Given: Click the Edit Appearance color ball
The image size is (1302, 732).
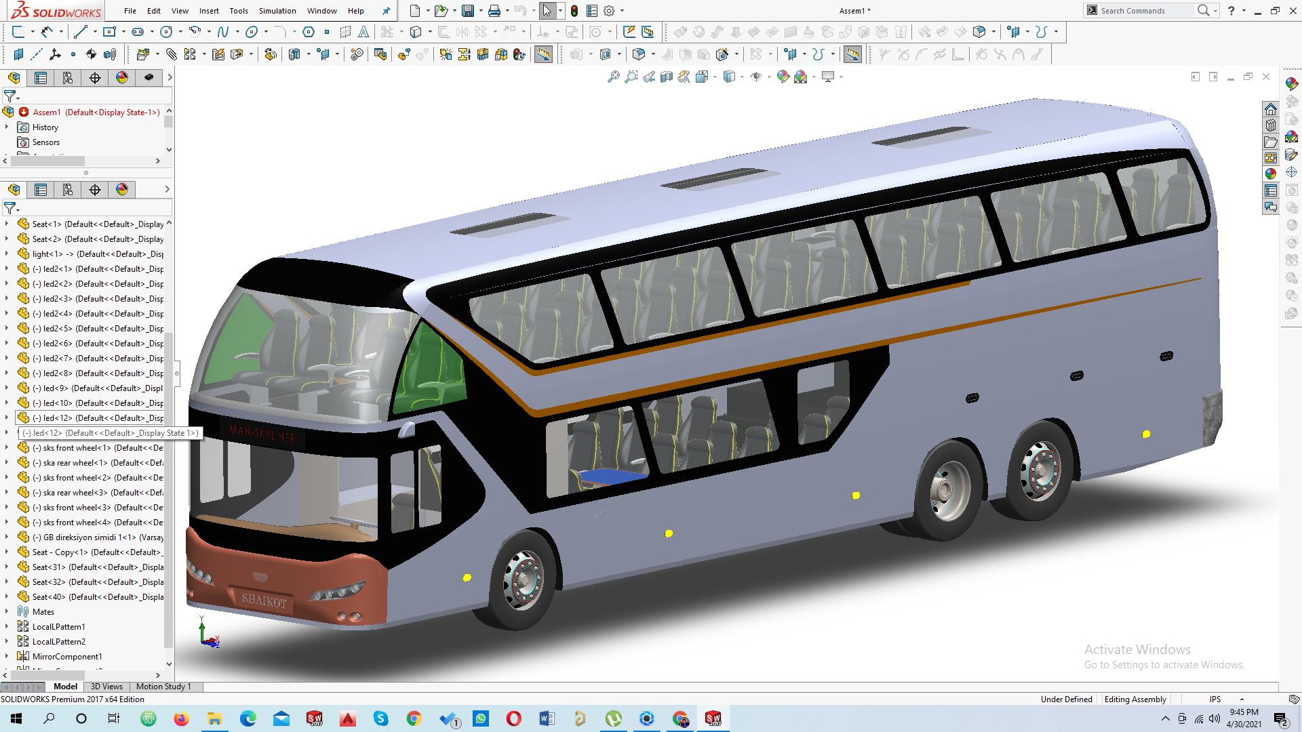Looking at the screenshot, I should [783, 77].
